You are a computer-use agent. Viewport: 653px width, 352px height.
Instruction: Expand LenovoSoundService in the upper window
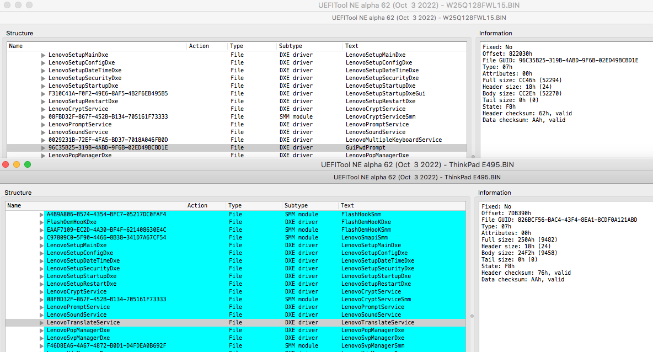[x=43, y=132]
